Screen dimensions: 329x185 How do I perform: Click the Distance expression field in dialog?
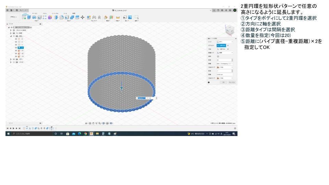[x=225, y=64]
